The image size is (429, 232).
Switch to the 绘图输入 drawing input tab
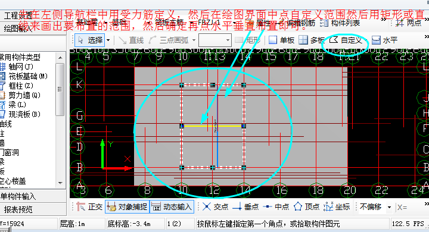point(18,29)
